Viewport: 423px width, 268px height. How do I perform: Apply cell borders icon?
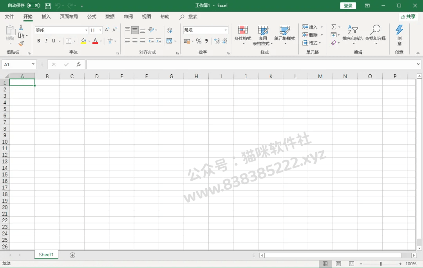coord(69,41)
